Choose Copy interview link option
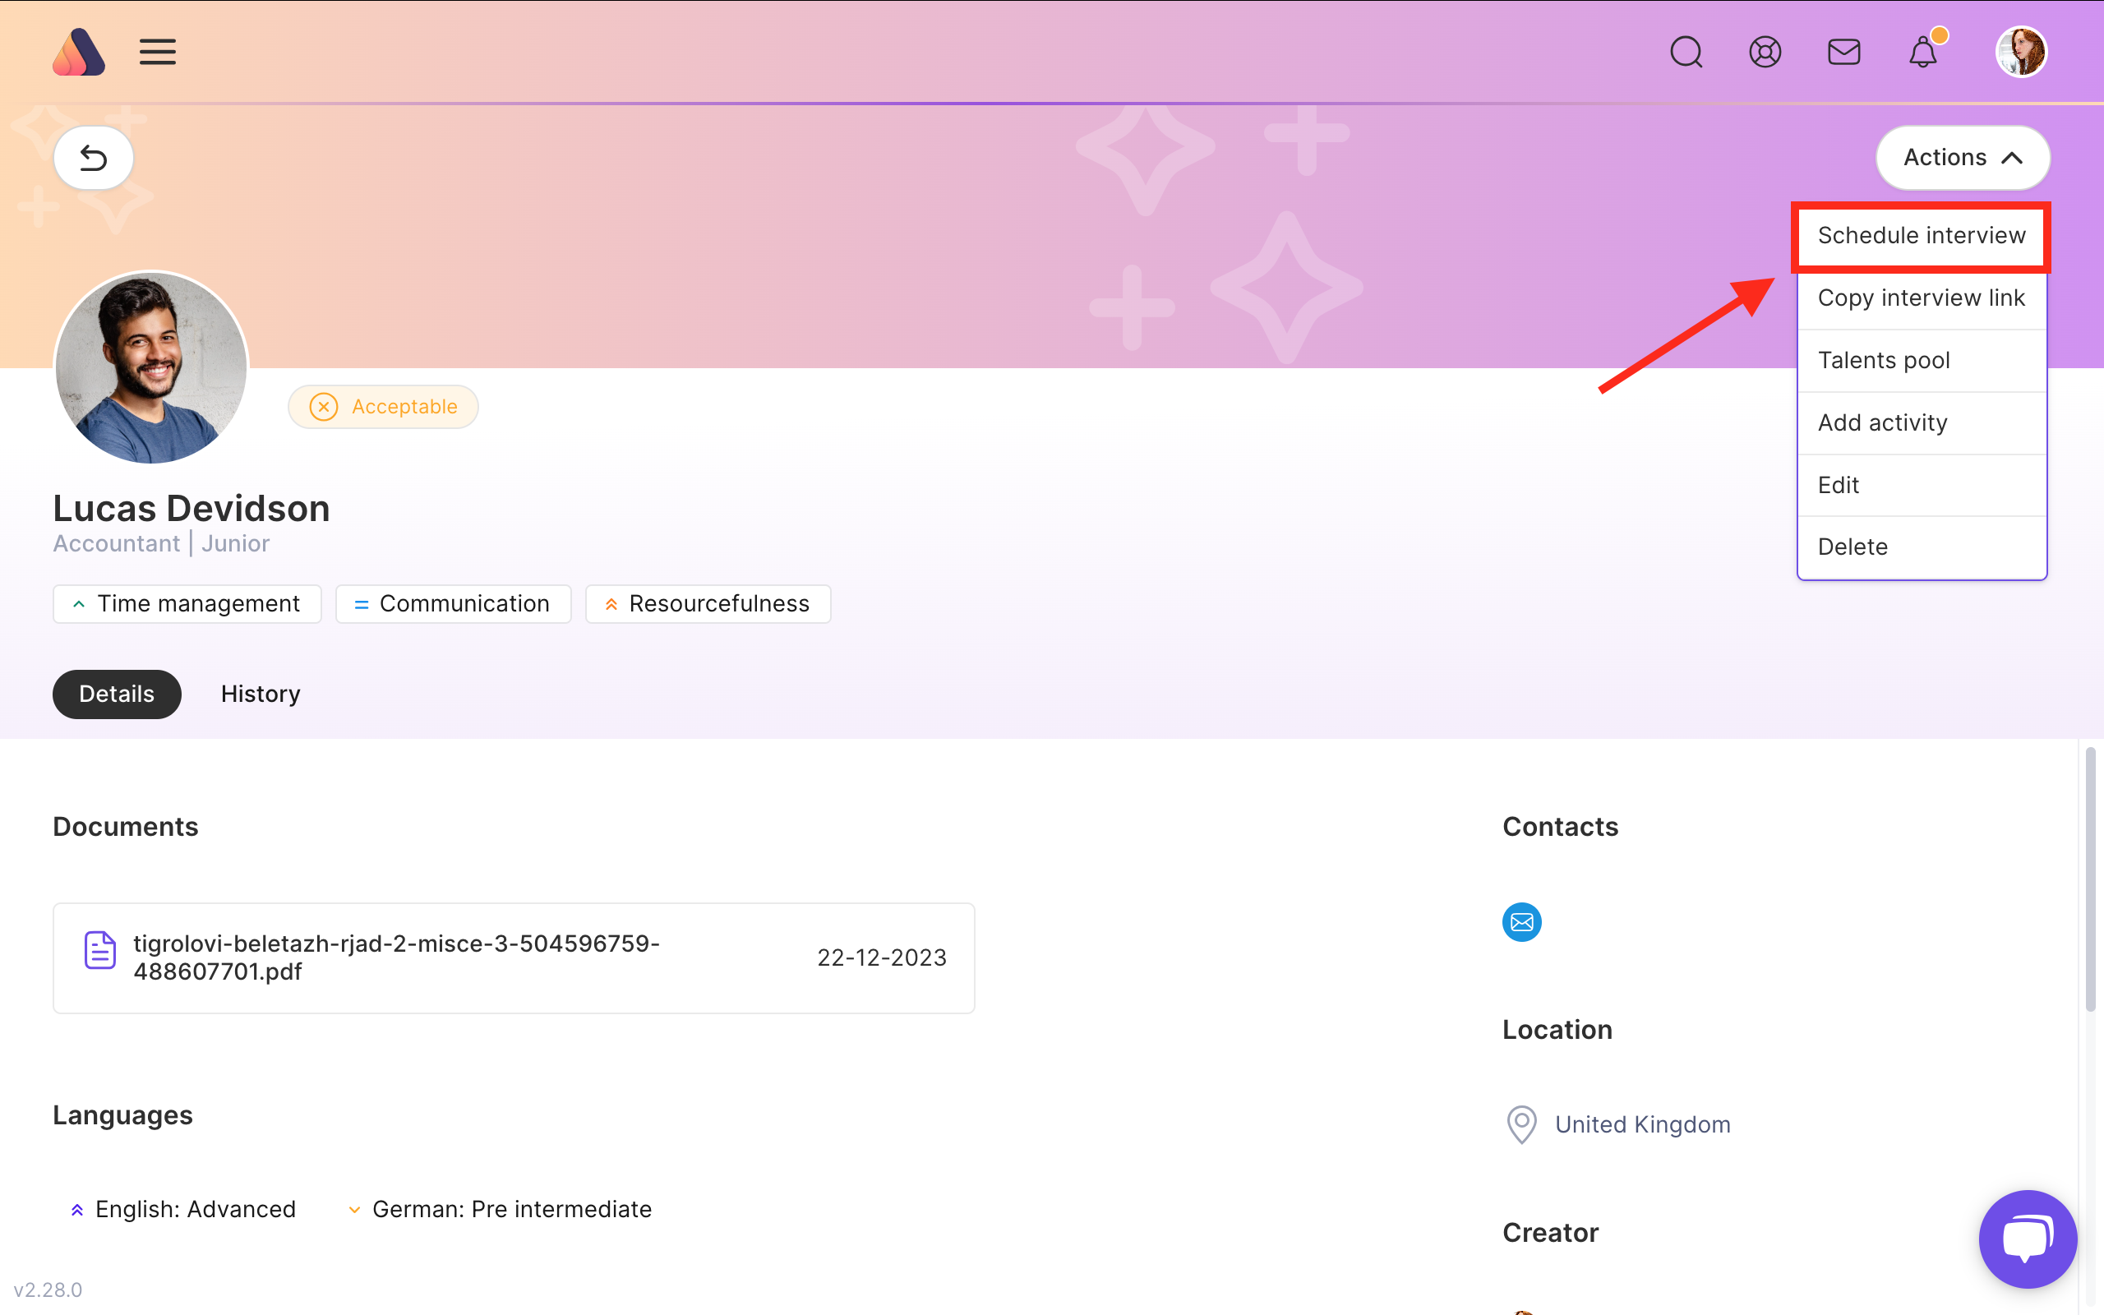Screen dimensions: 2104x1315 click(x=1922, y=298)
